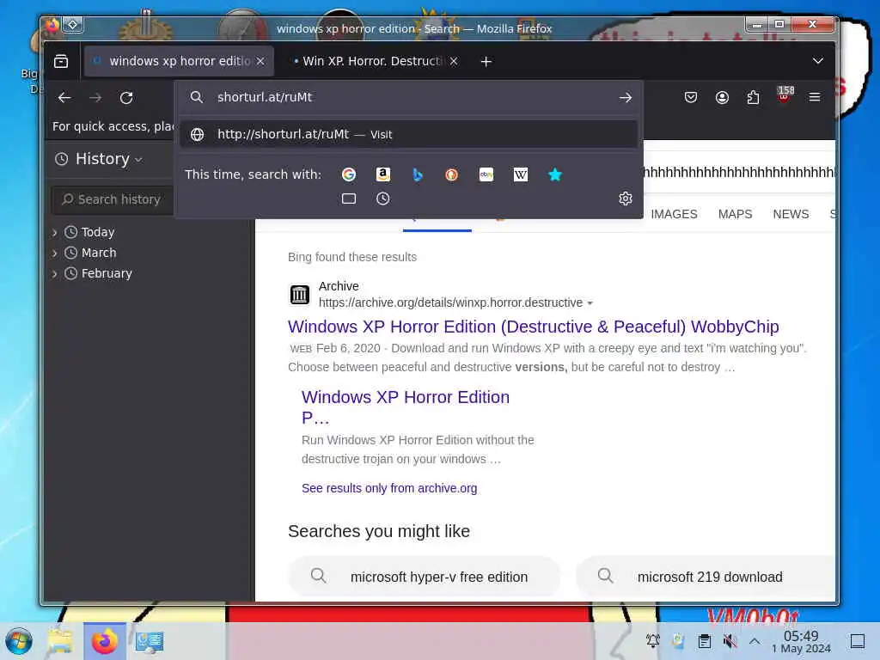This screenshot has height=660, width=880.
Task: Open the Firefox account icon
Action: 722,98
